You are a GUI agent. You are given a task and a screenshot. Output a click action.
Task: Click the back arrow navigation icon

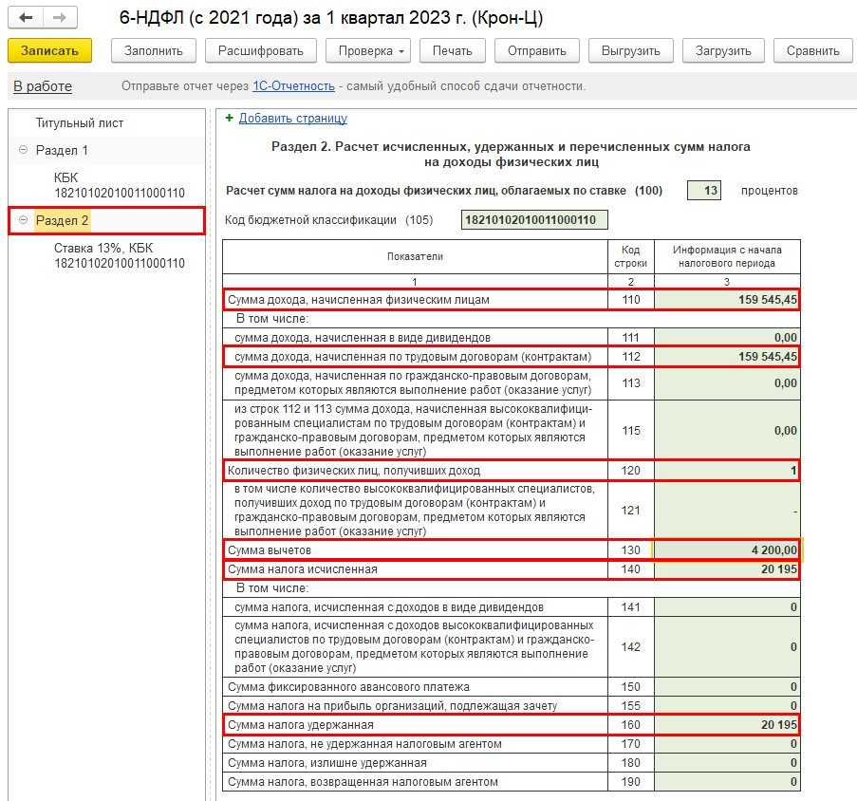coord(28,18)
